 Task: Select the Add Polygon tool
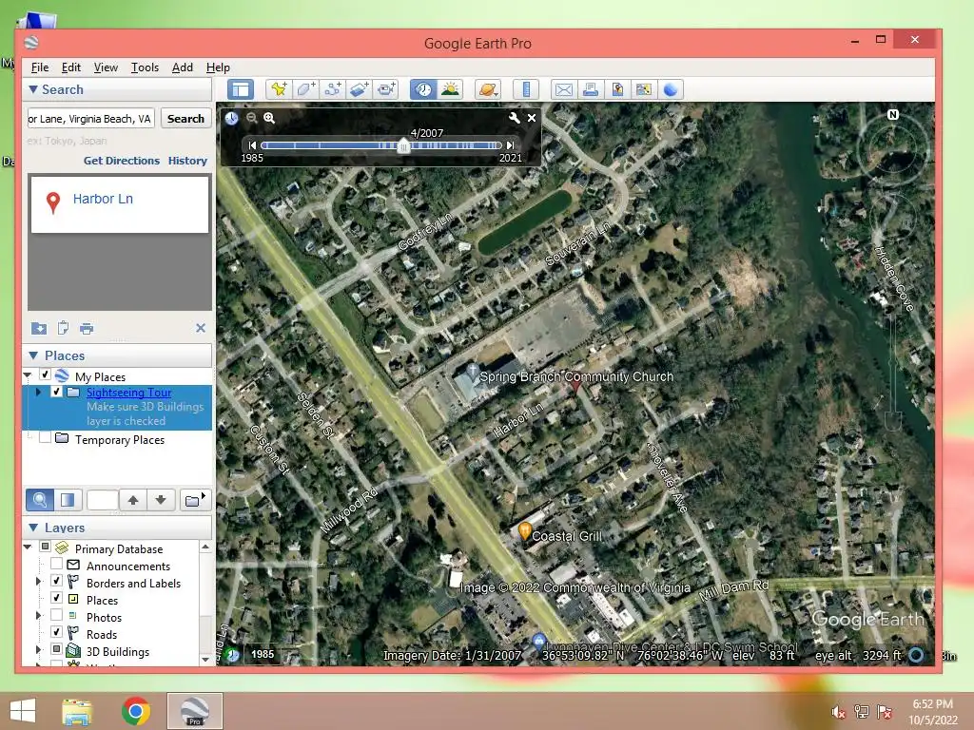305,89
